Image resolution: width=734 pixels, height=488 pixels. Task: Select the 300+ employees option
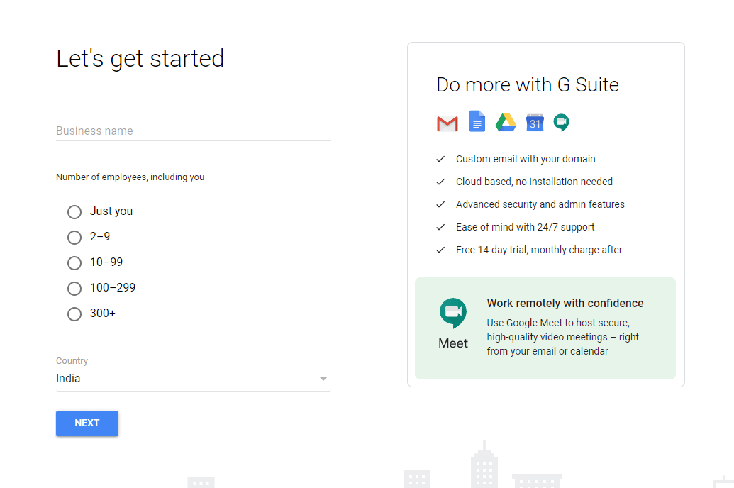point(74,314)
